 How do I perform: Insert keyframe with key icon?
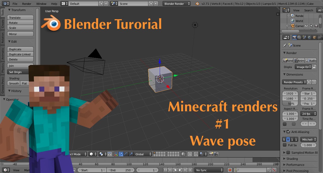point(269,170)
